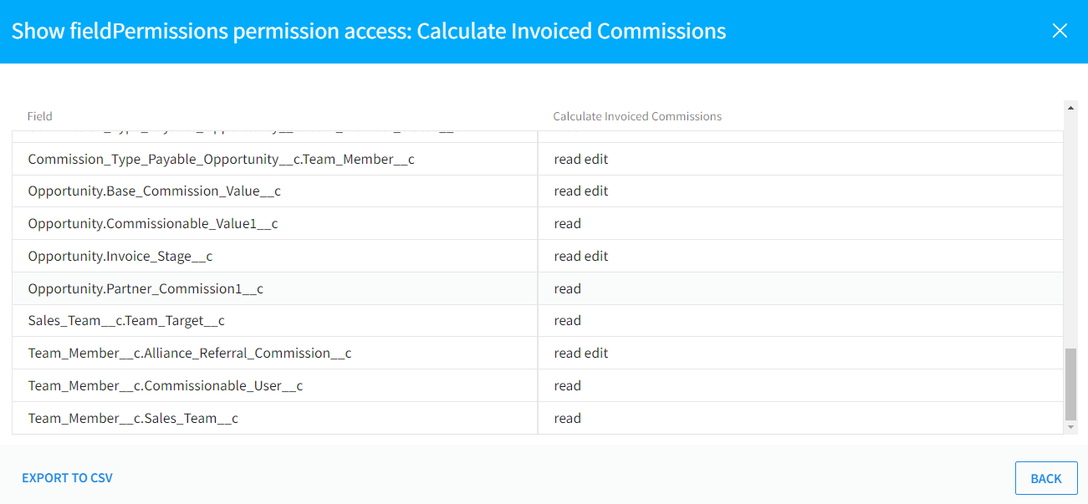Screen dimensions: 1088x504
Task: Click the Team_Member__c.Commissionable_User__c field
Action: tap(165, 386)
